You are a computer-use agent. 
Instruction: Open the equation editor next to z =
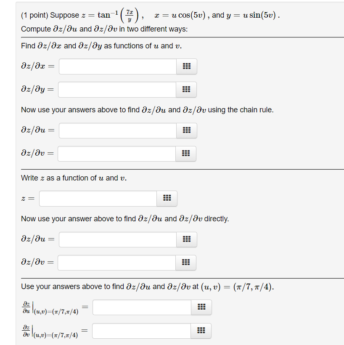point(167,198)
